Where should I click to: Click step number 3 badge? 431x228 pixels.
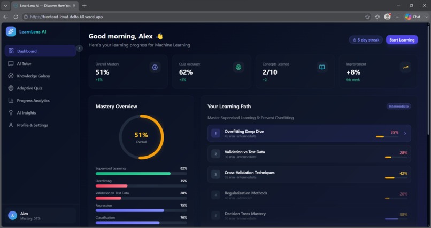click(216, 174)
